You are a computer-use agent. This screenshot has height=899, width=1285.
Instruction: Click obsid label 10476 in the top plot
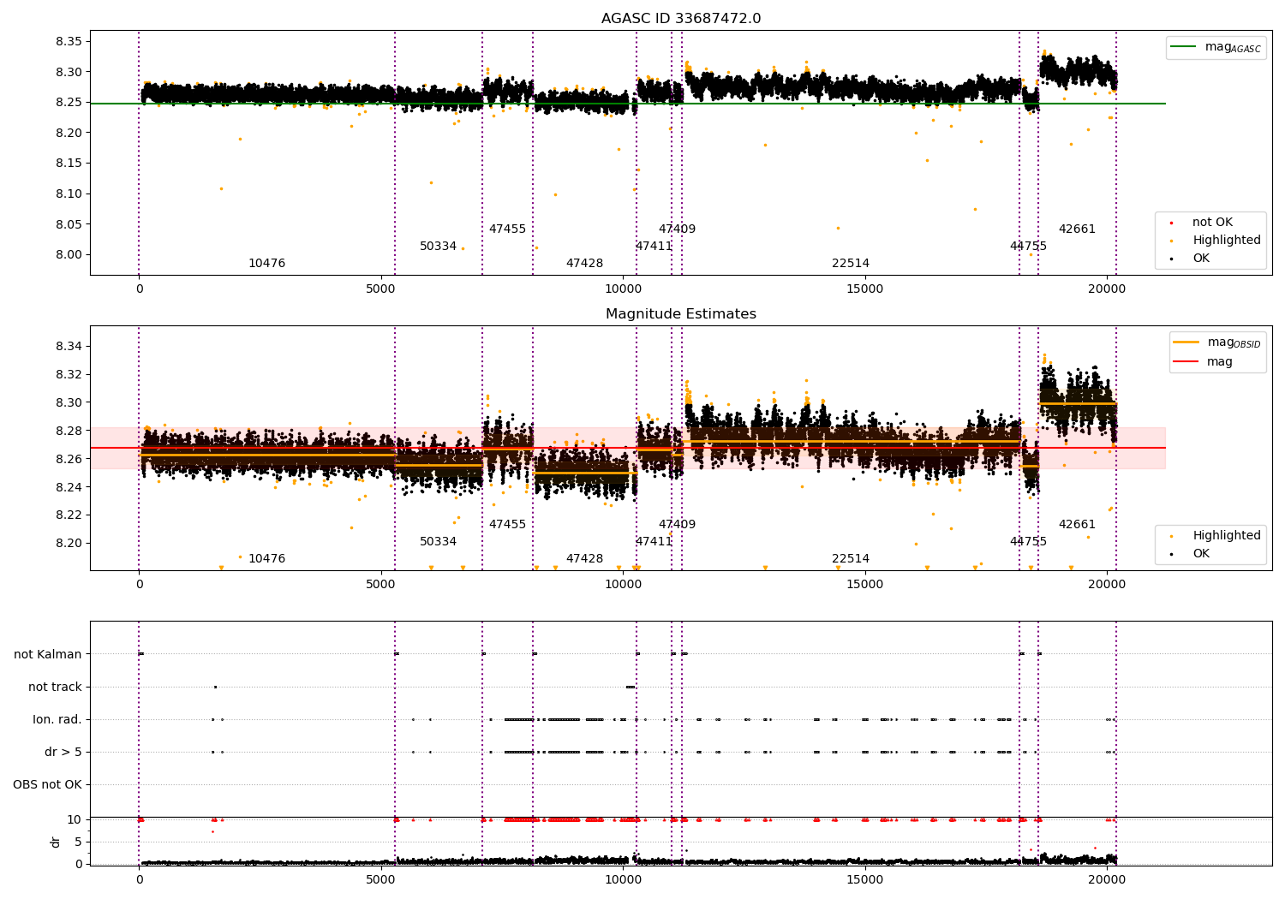pos(266,264)
